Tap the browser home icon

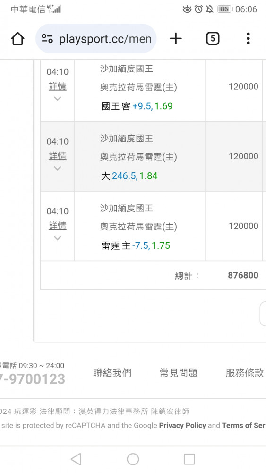click(17, 39)
